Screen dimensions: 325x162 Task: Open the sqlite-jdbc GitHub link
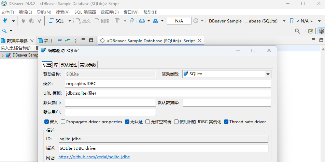point(94,157)
